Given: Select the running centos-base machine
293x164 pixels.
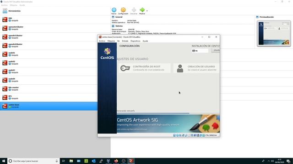Looking at the screenshot, I should (49, 106).
